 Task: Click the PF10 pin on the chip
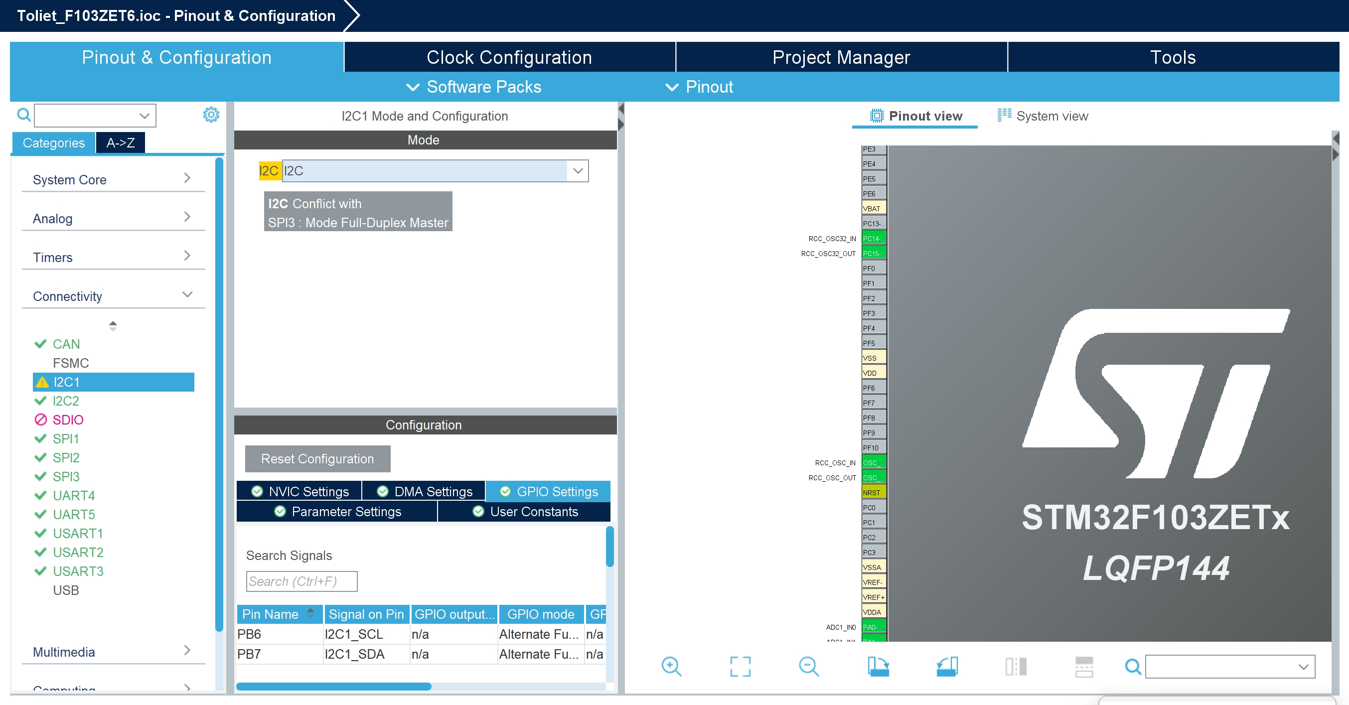[x=874, y=447]
